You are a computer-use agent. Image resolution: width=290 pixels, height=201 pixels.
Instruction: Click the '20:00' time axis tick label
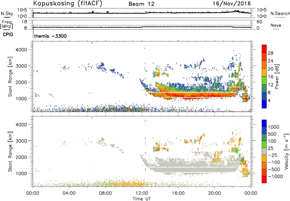214,193
